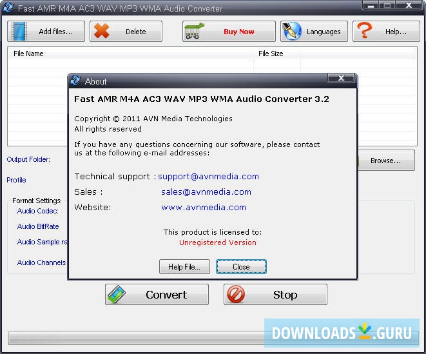Click the Stop button label

(x=285, y=295)
